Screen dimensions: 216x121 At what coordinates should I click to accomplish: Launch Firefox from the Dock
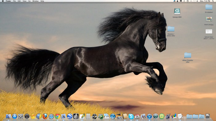[45, 116]
